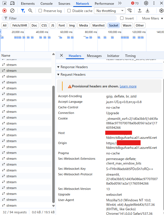Viewport: 164px width, 215px height.
Task: Select the highlighted stream request row
Action: 26,71
